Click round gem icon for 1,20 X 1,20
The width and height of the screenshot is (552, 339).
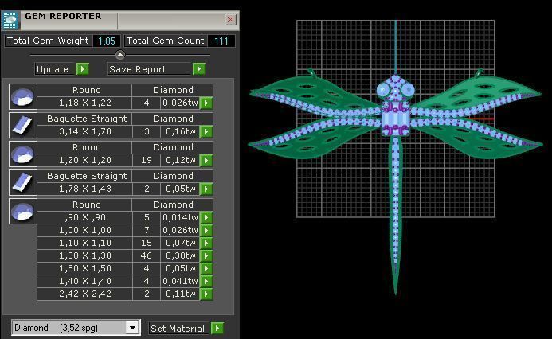click(x=23, y=154)
